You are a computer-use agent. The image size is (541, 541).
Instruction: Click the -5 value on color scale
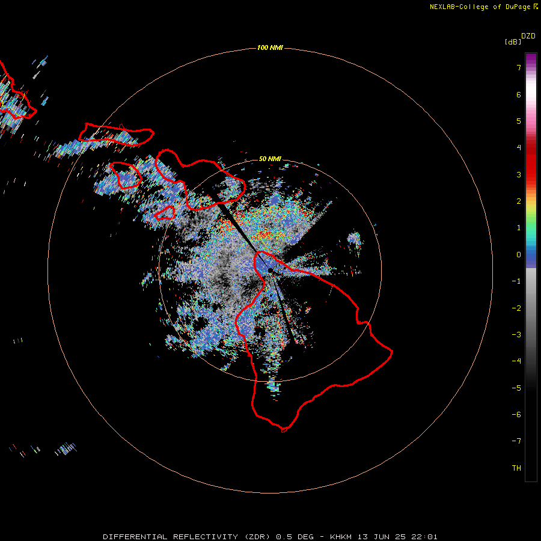point(516,388)
